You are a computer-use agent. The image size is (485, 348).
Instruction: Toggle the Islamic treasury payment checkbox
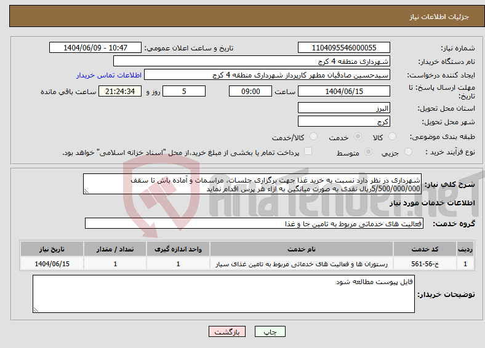(308, 151)
